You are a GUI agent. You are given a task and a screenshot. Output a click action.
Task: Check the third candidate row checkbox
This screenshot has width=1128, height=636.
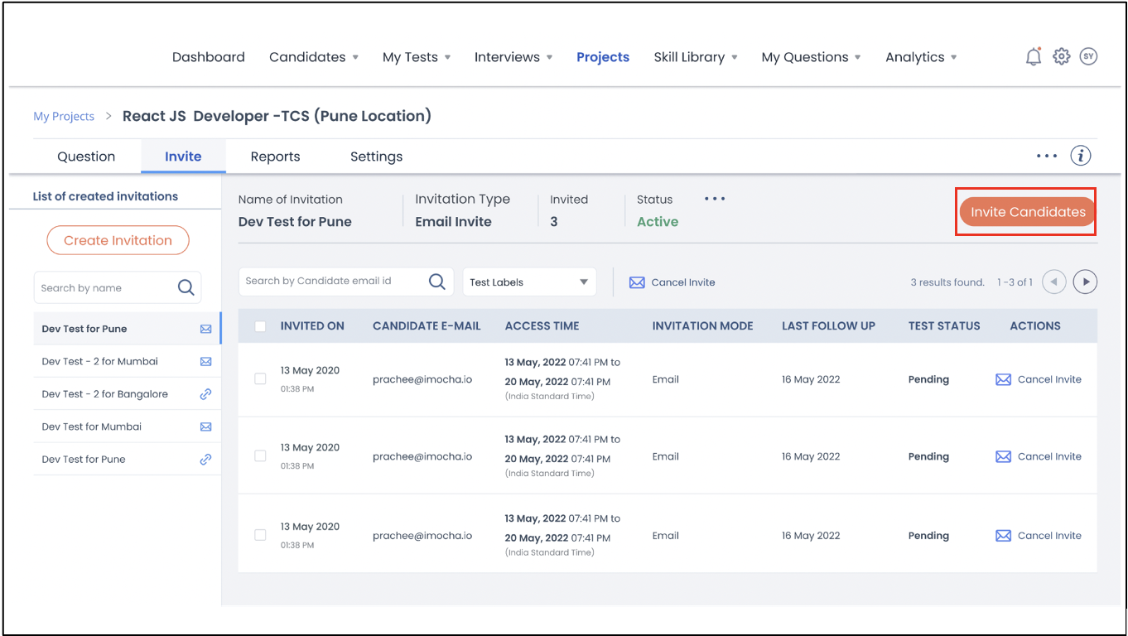(260, 535)
